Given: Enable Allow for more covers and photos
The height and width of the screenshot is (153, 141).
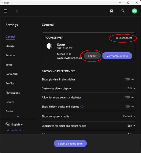Looking at the screenshot, I should tap(128, 97).
